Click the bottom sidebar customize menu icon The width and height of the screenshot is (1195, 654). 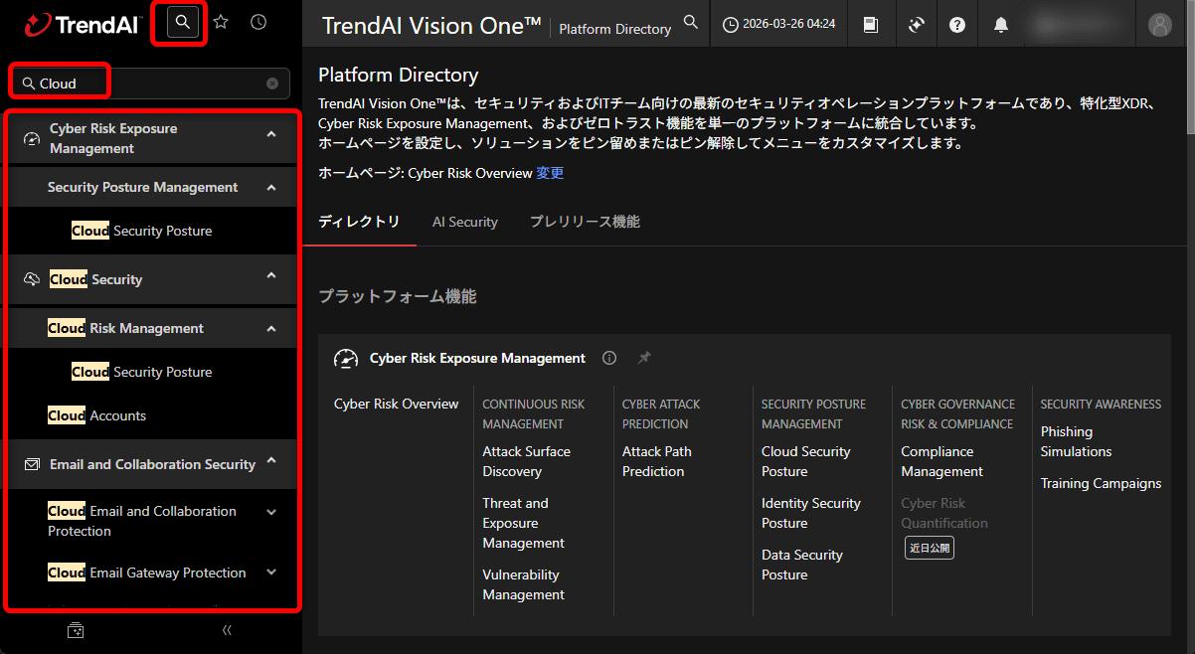(76, 630)
